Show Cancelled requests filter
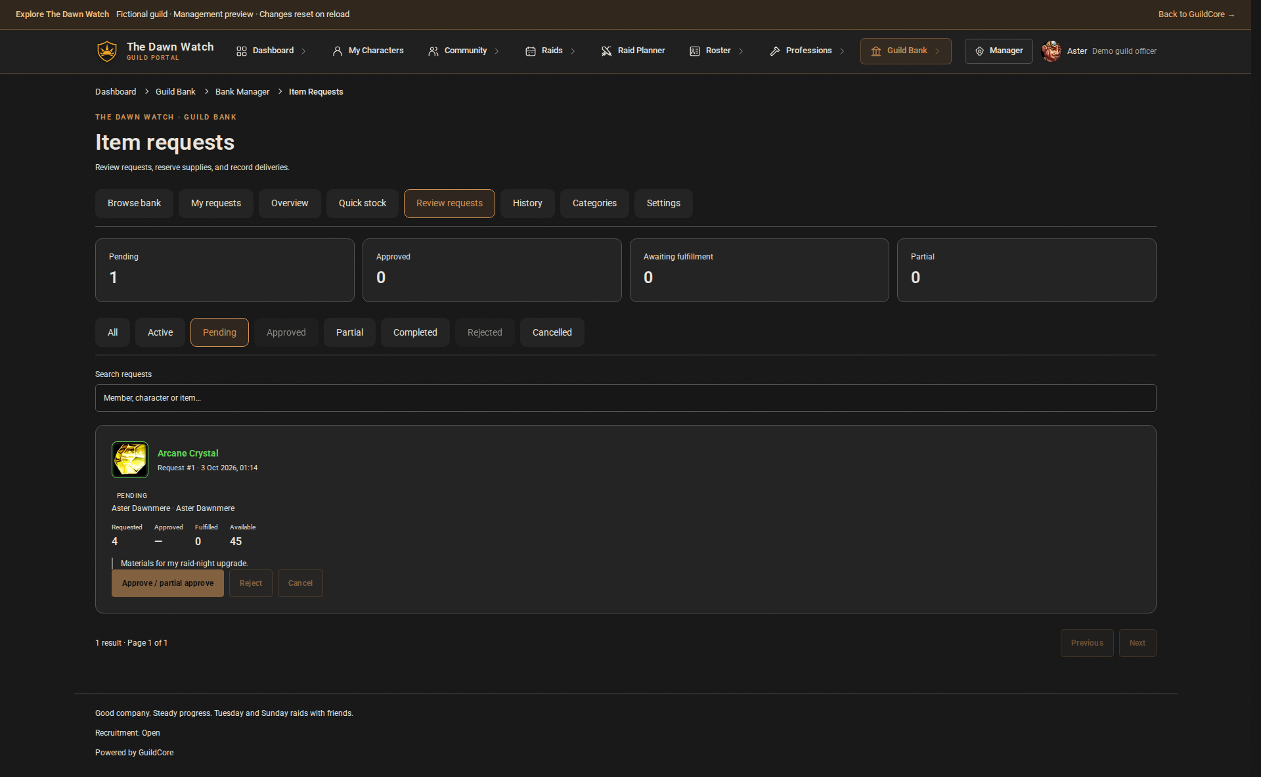This screenshot has width=1261, height=777. tap(552, 332)
